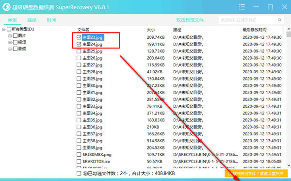The height and width of the screenshot is (181, 291).
Task: Click the 所有类型(D:) tree label
Action: click(23, 29)
